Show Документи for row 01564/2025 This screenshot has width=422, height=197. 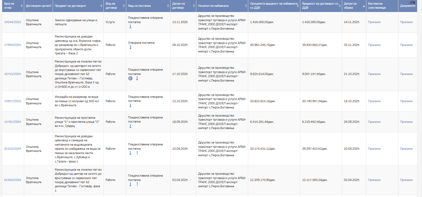pyautogui.click(x=406, y=180)
